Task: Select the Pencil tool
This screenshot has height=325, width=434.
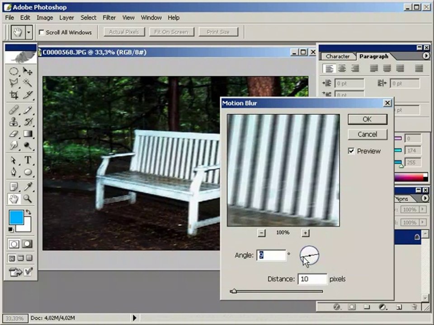Action: coord(28,110)
